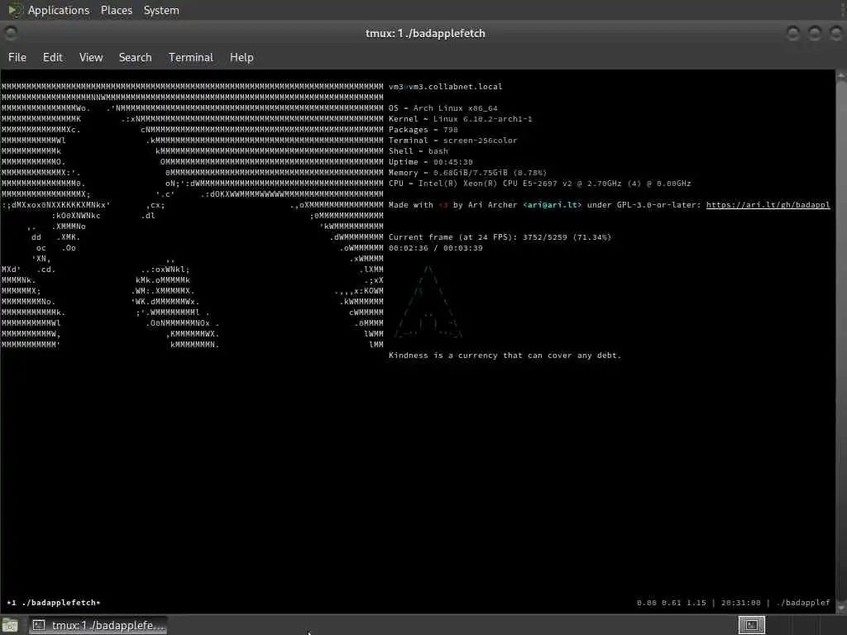Click the Applications menu logo icon
This screenshot has height=635, width=847.
[15, 10]
